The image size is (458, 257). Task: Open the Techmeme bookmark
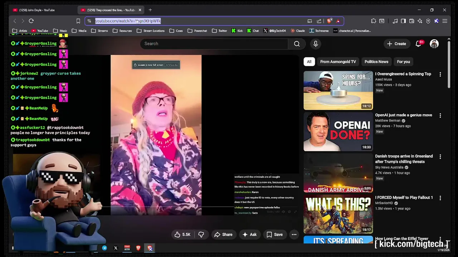[319, 31]
